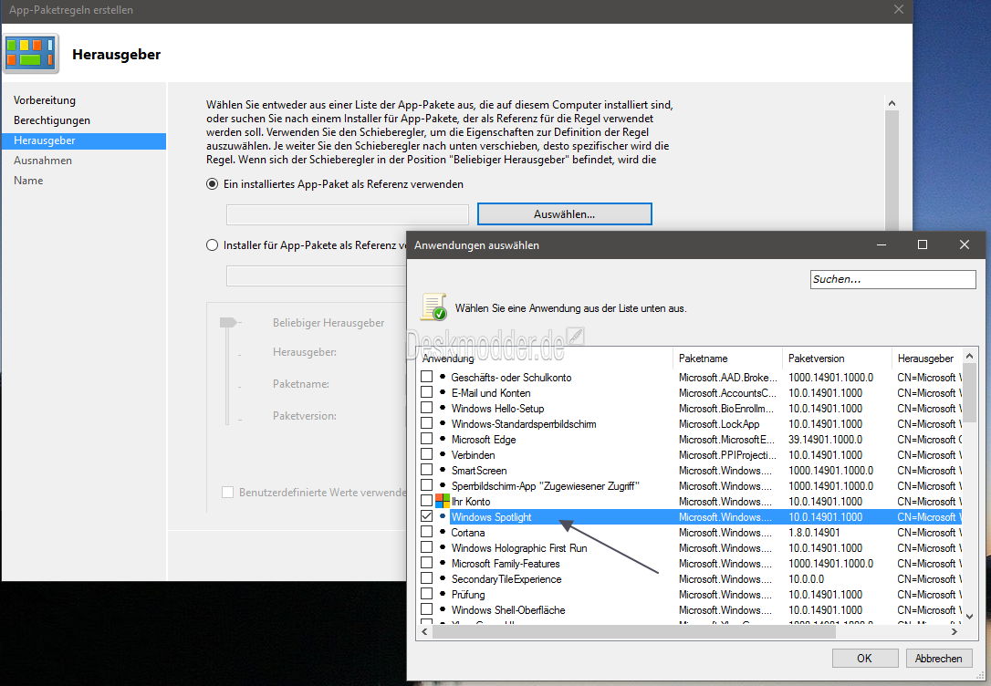Close the Anwendungen auswählen dialog

[x=965, y=244]
